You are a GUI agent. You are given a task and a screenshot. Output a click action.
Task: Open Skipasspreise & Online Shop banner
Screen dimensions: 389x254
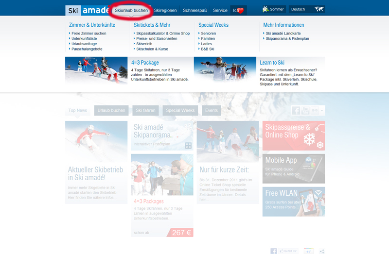pyautogui.click(x=294, y=135)
